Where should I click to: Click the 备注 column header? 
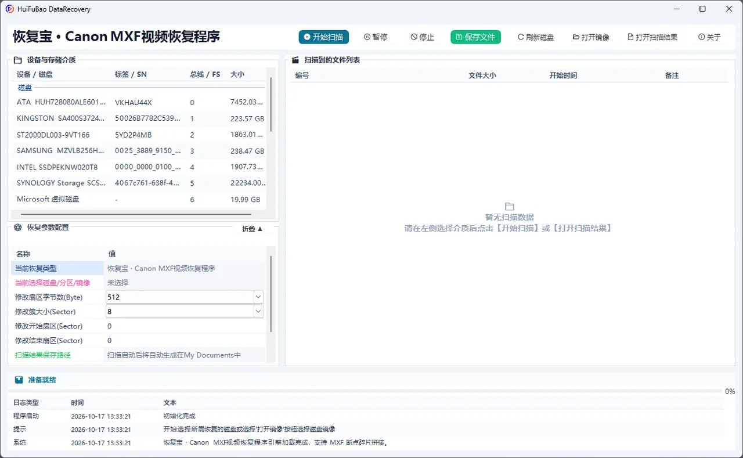point(672,75)
